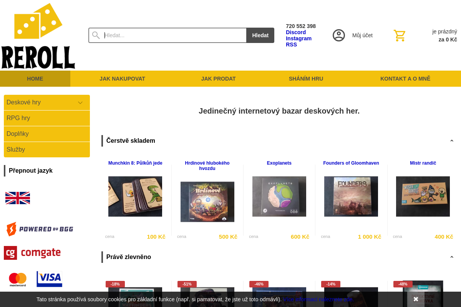
Task: Open the Founders of Gloomhaven product link
Action: tap(351, 163)
